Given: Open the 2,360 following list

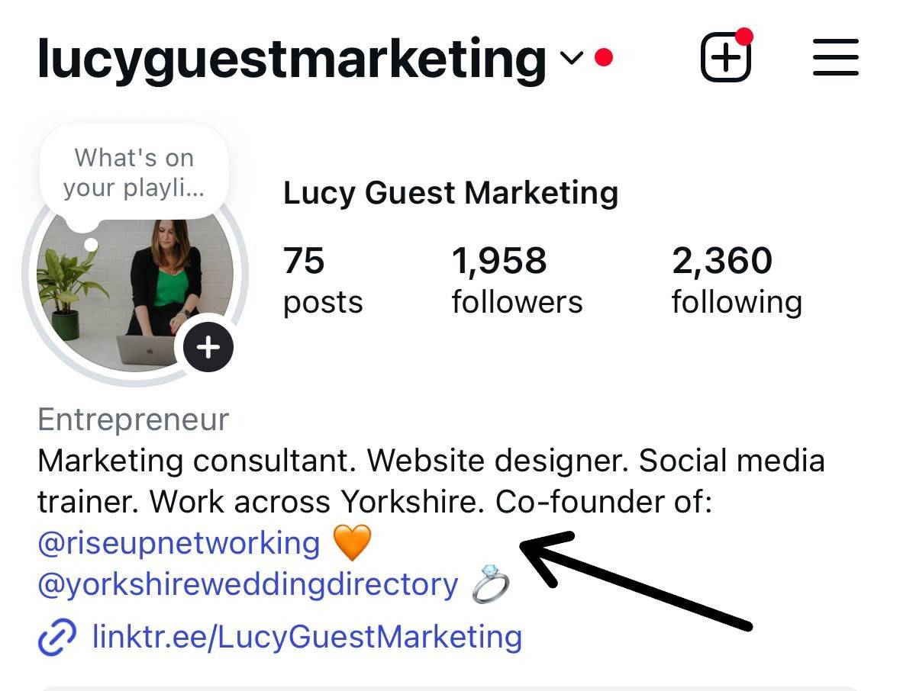Looking at the screenshot, I should [737, 281].
